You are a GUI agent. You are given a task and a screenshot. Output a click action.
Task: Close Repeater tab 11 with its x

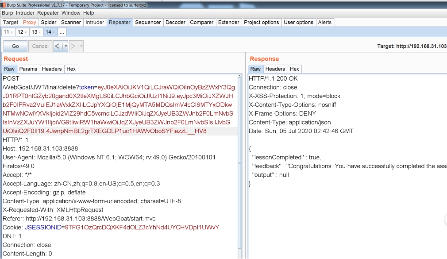pyautogui.click(x=12, y=32)
